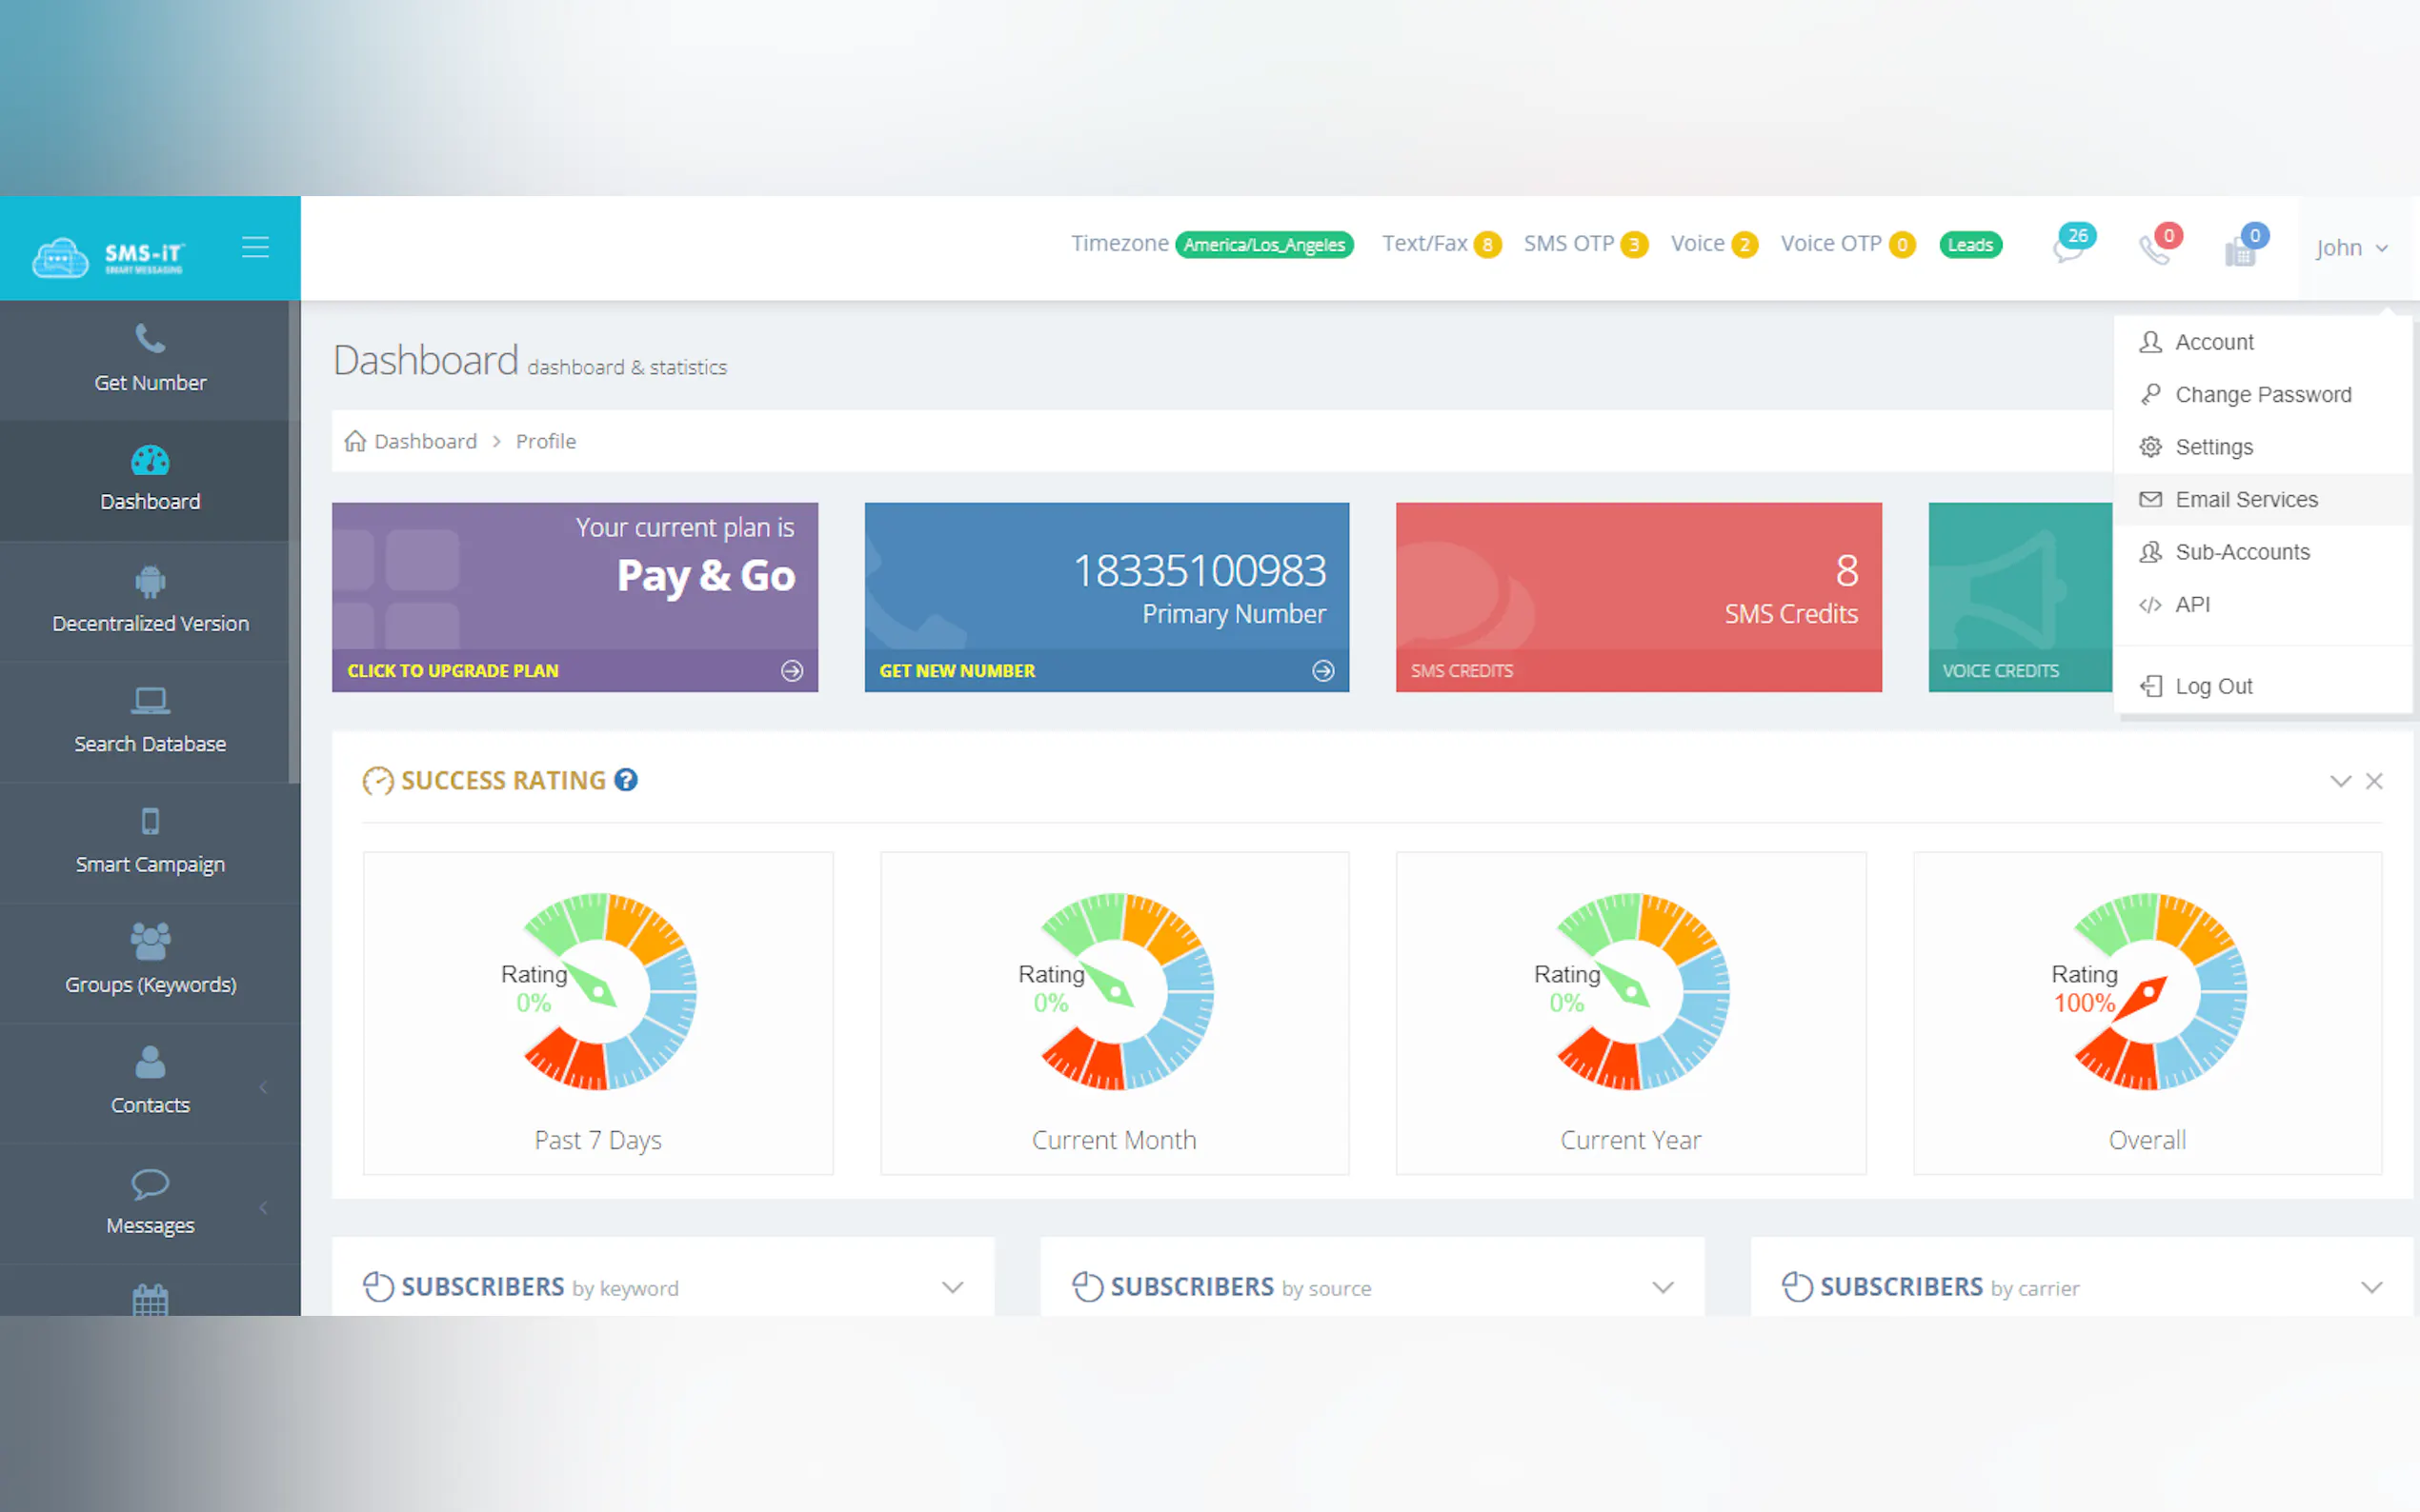Choose Change Password menu entry
2420x1512 pixels.
pos(2262,394)
